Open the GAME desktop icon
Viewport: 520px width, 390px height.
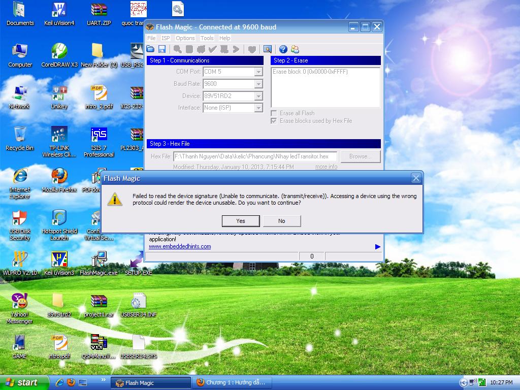point(19,346)
